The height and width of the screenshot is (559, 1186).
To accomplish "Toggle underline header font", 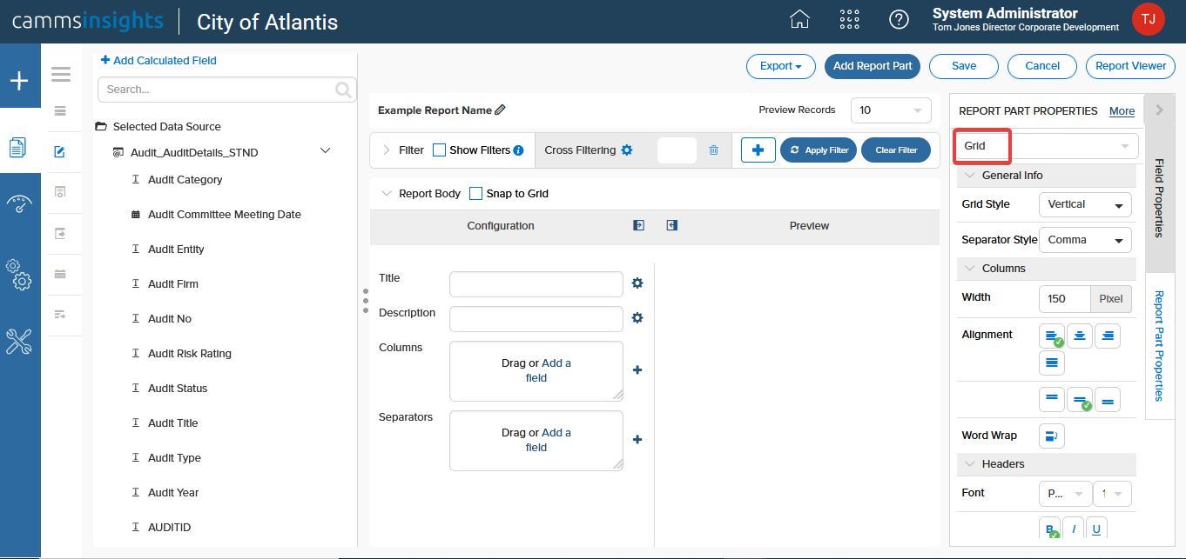I will click(1096, 529).
